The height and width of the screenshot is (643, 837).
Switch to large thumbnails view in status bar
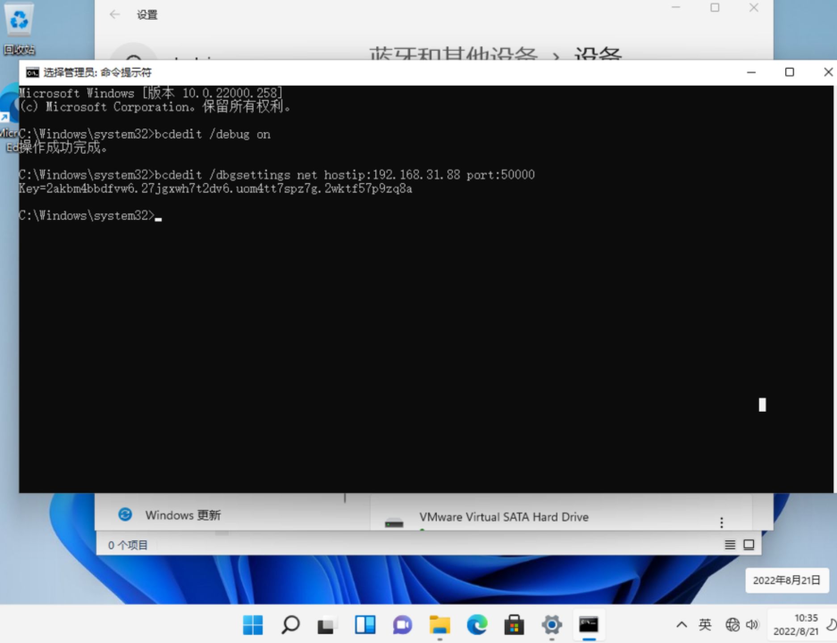749,545
